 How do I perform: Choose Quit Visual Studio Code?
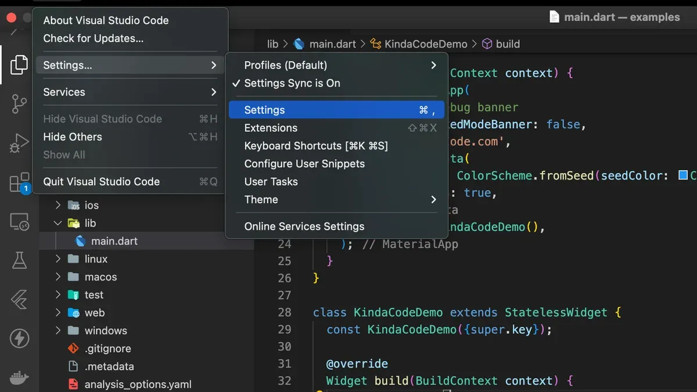[x=130, y=181]
